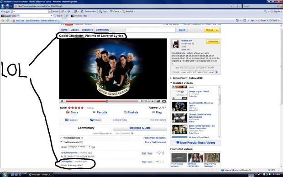The height and width of the screenshot is (177, 283).
Task: Click the yellow Upload button
Action: 210,30
